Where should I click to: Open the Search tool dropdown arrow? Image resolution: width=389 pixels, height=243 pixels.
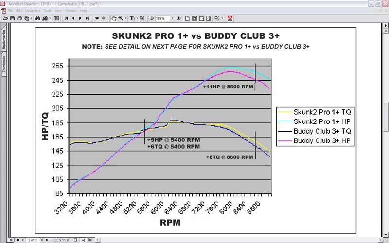50,18
